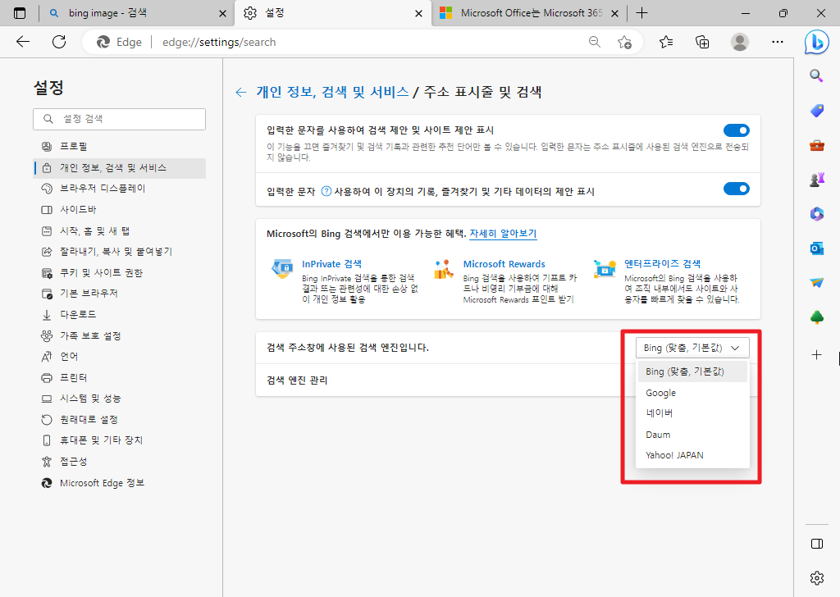Open 프로필 settings section

(x=120, y=146)
